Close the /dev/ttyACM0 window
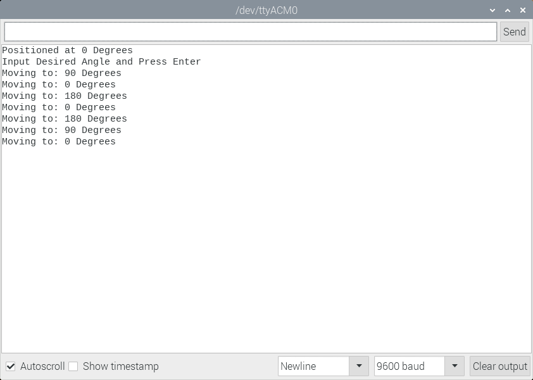 [523, 11]
